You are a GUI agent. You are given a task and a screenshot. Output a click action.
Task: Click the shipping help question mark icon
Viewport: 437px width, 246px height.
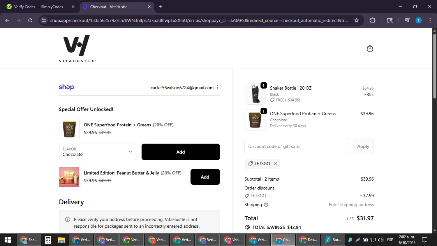tap(266, 205)
